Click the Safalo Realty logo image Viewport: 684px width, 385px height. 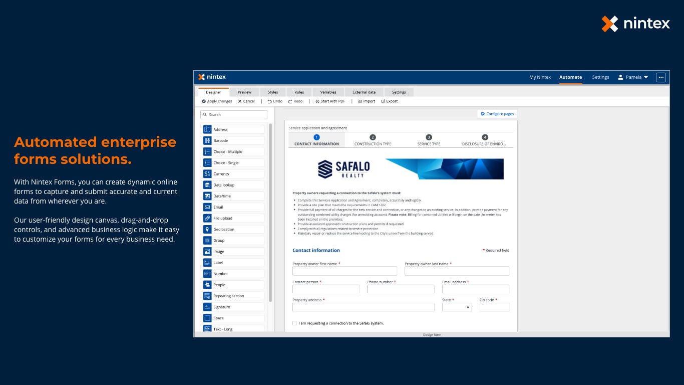[343, 169]
